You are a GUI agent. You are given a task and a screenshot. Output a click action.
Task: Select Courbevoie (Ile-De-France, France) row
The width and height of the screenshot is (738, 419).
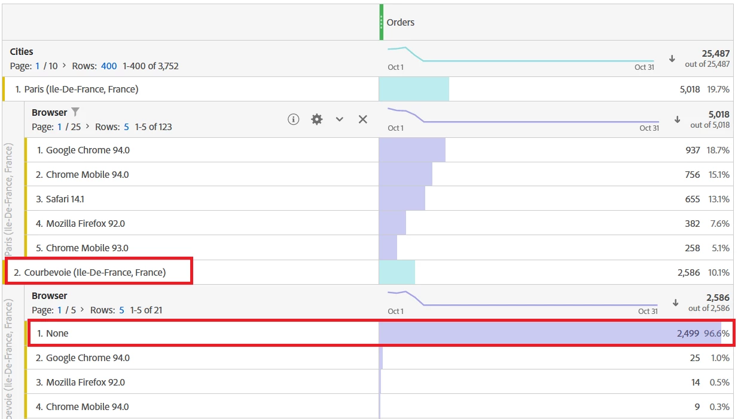coord(368,272)
